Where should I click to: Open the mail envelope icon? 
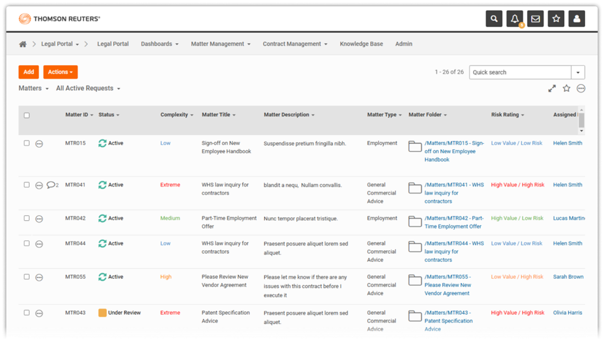536,19
